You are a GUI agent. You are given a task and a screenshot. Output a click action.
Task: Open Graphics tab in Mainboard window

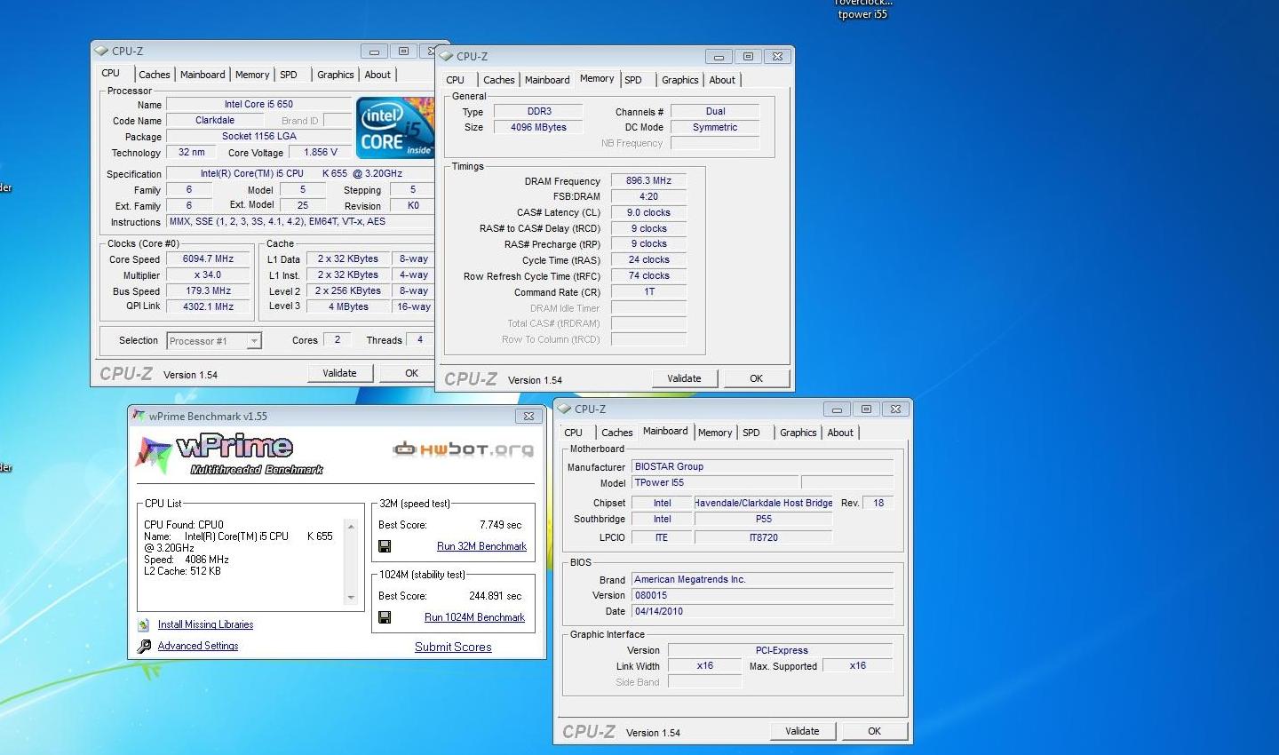tap(798, 433)
